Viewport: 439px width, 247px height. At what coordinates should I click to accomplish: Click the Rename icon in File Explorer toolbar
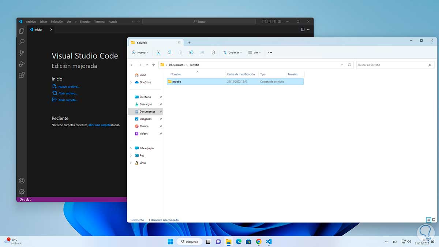coord(191,53)
